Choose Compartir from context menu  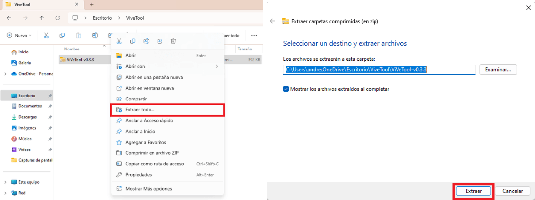tap(167, 99)
